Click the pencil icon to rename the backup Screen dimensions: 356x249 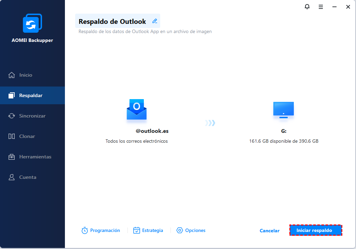[155, 21]
